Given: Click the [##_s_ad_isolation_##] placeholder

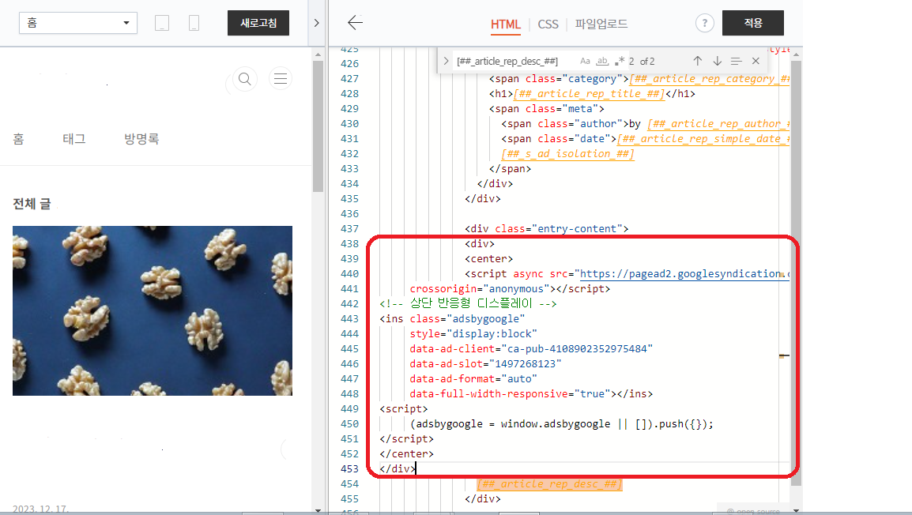Looking at the screenshot, I should [x=567, y=154].
